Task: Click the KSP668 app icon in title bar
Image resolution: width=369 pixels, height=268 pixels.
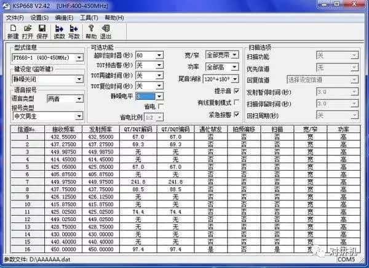Action: (x=6, y=6)
